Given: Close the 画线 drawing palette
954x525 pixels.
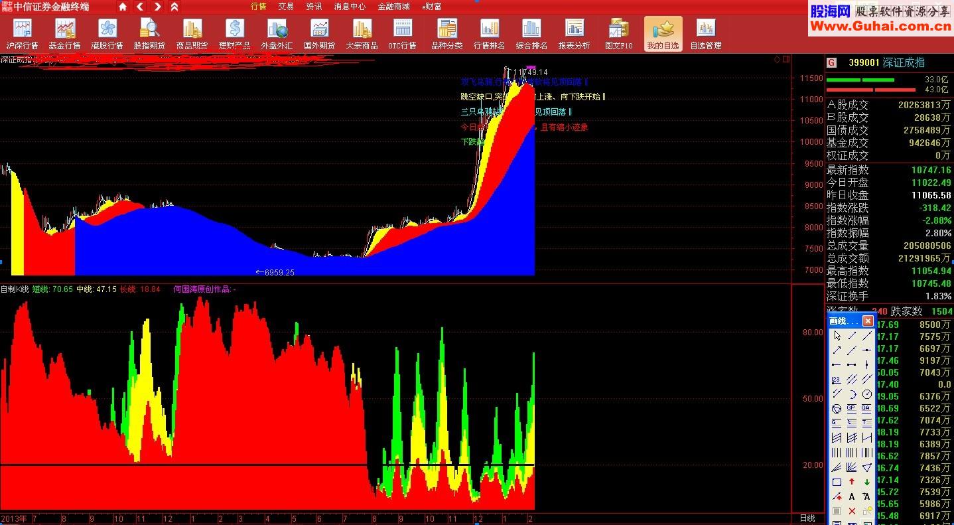Looking at the screenshot, I should (868, 321).
